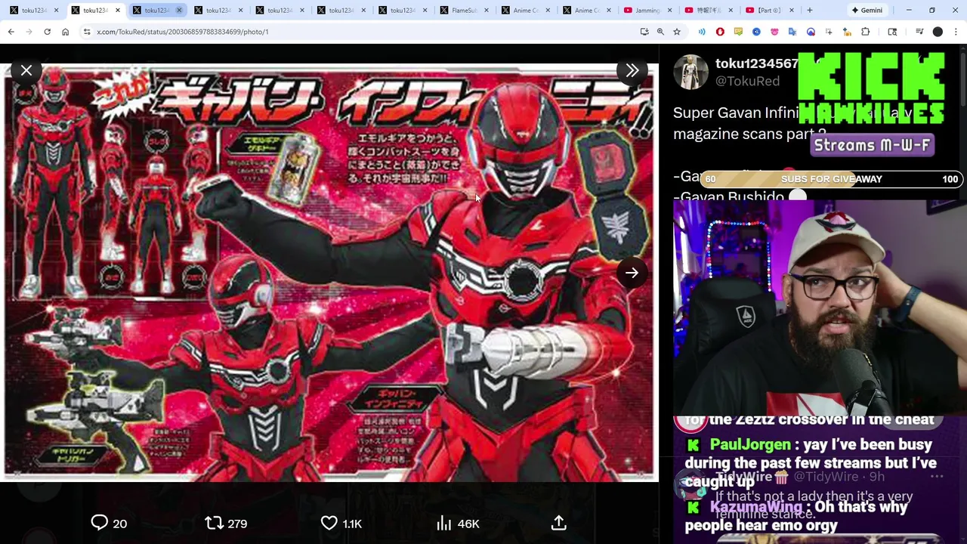
Task: Open tab search screen icon
Action: 892,32
